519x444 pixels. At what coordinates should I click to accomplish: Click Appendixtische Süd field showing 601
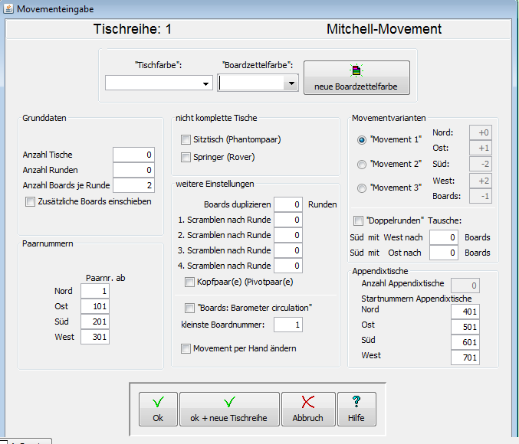click(465, 342)
